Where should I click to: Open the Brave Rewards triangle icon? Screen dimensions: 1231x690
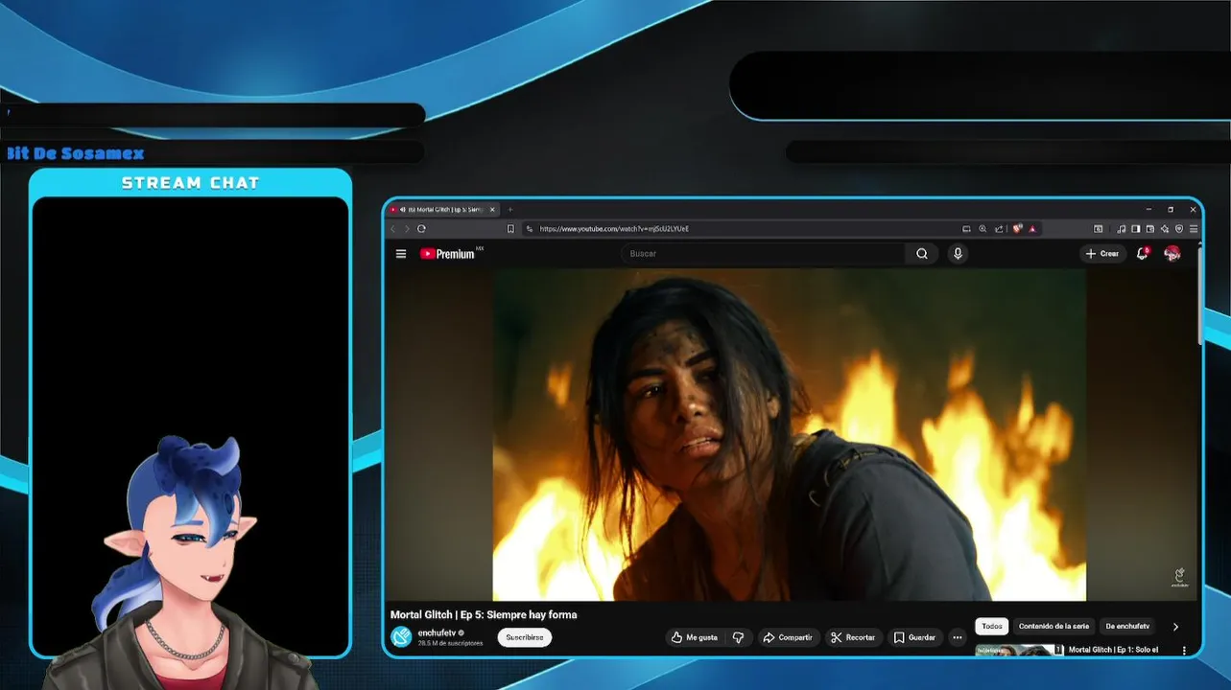coord(1032,229)
